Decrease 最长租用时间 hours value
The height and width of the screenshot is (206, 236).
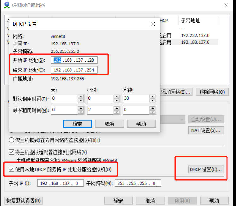117,112
